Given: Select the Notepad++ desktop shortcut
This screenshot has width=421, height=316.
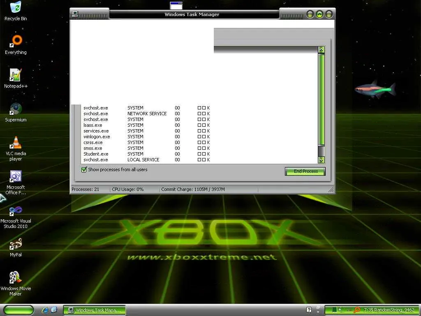Looking at the screenshot, I should point(16,78).
